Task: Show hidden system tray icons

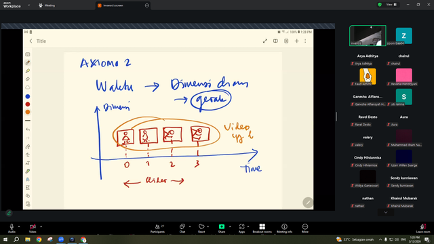Action: tap(380, 239)
